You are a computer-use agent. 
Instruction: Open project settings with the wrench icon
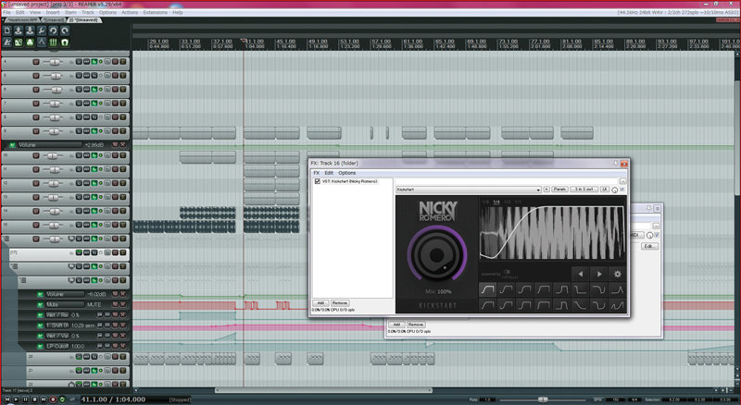click(42, 31)
